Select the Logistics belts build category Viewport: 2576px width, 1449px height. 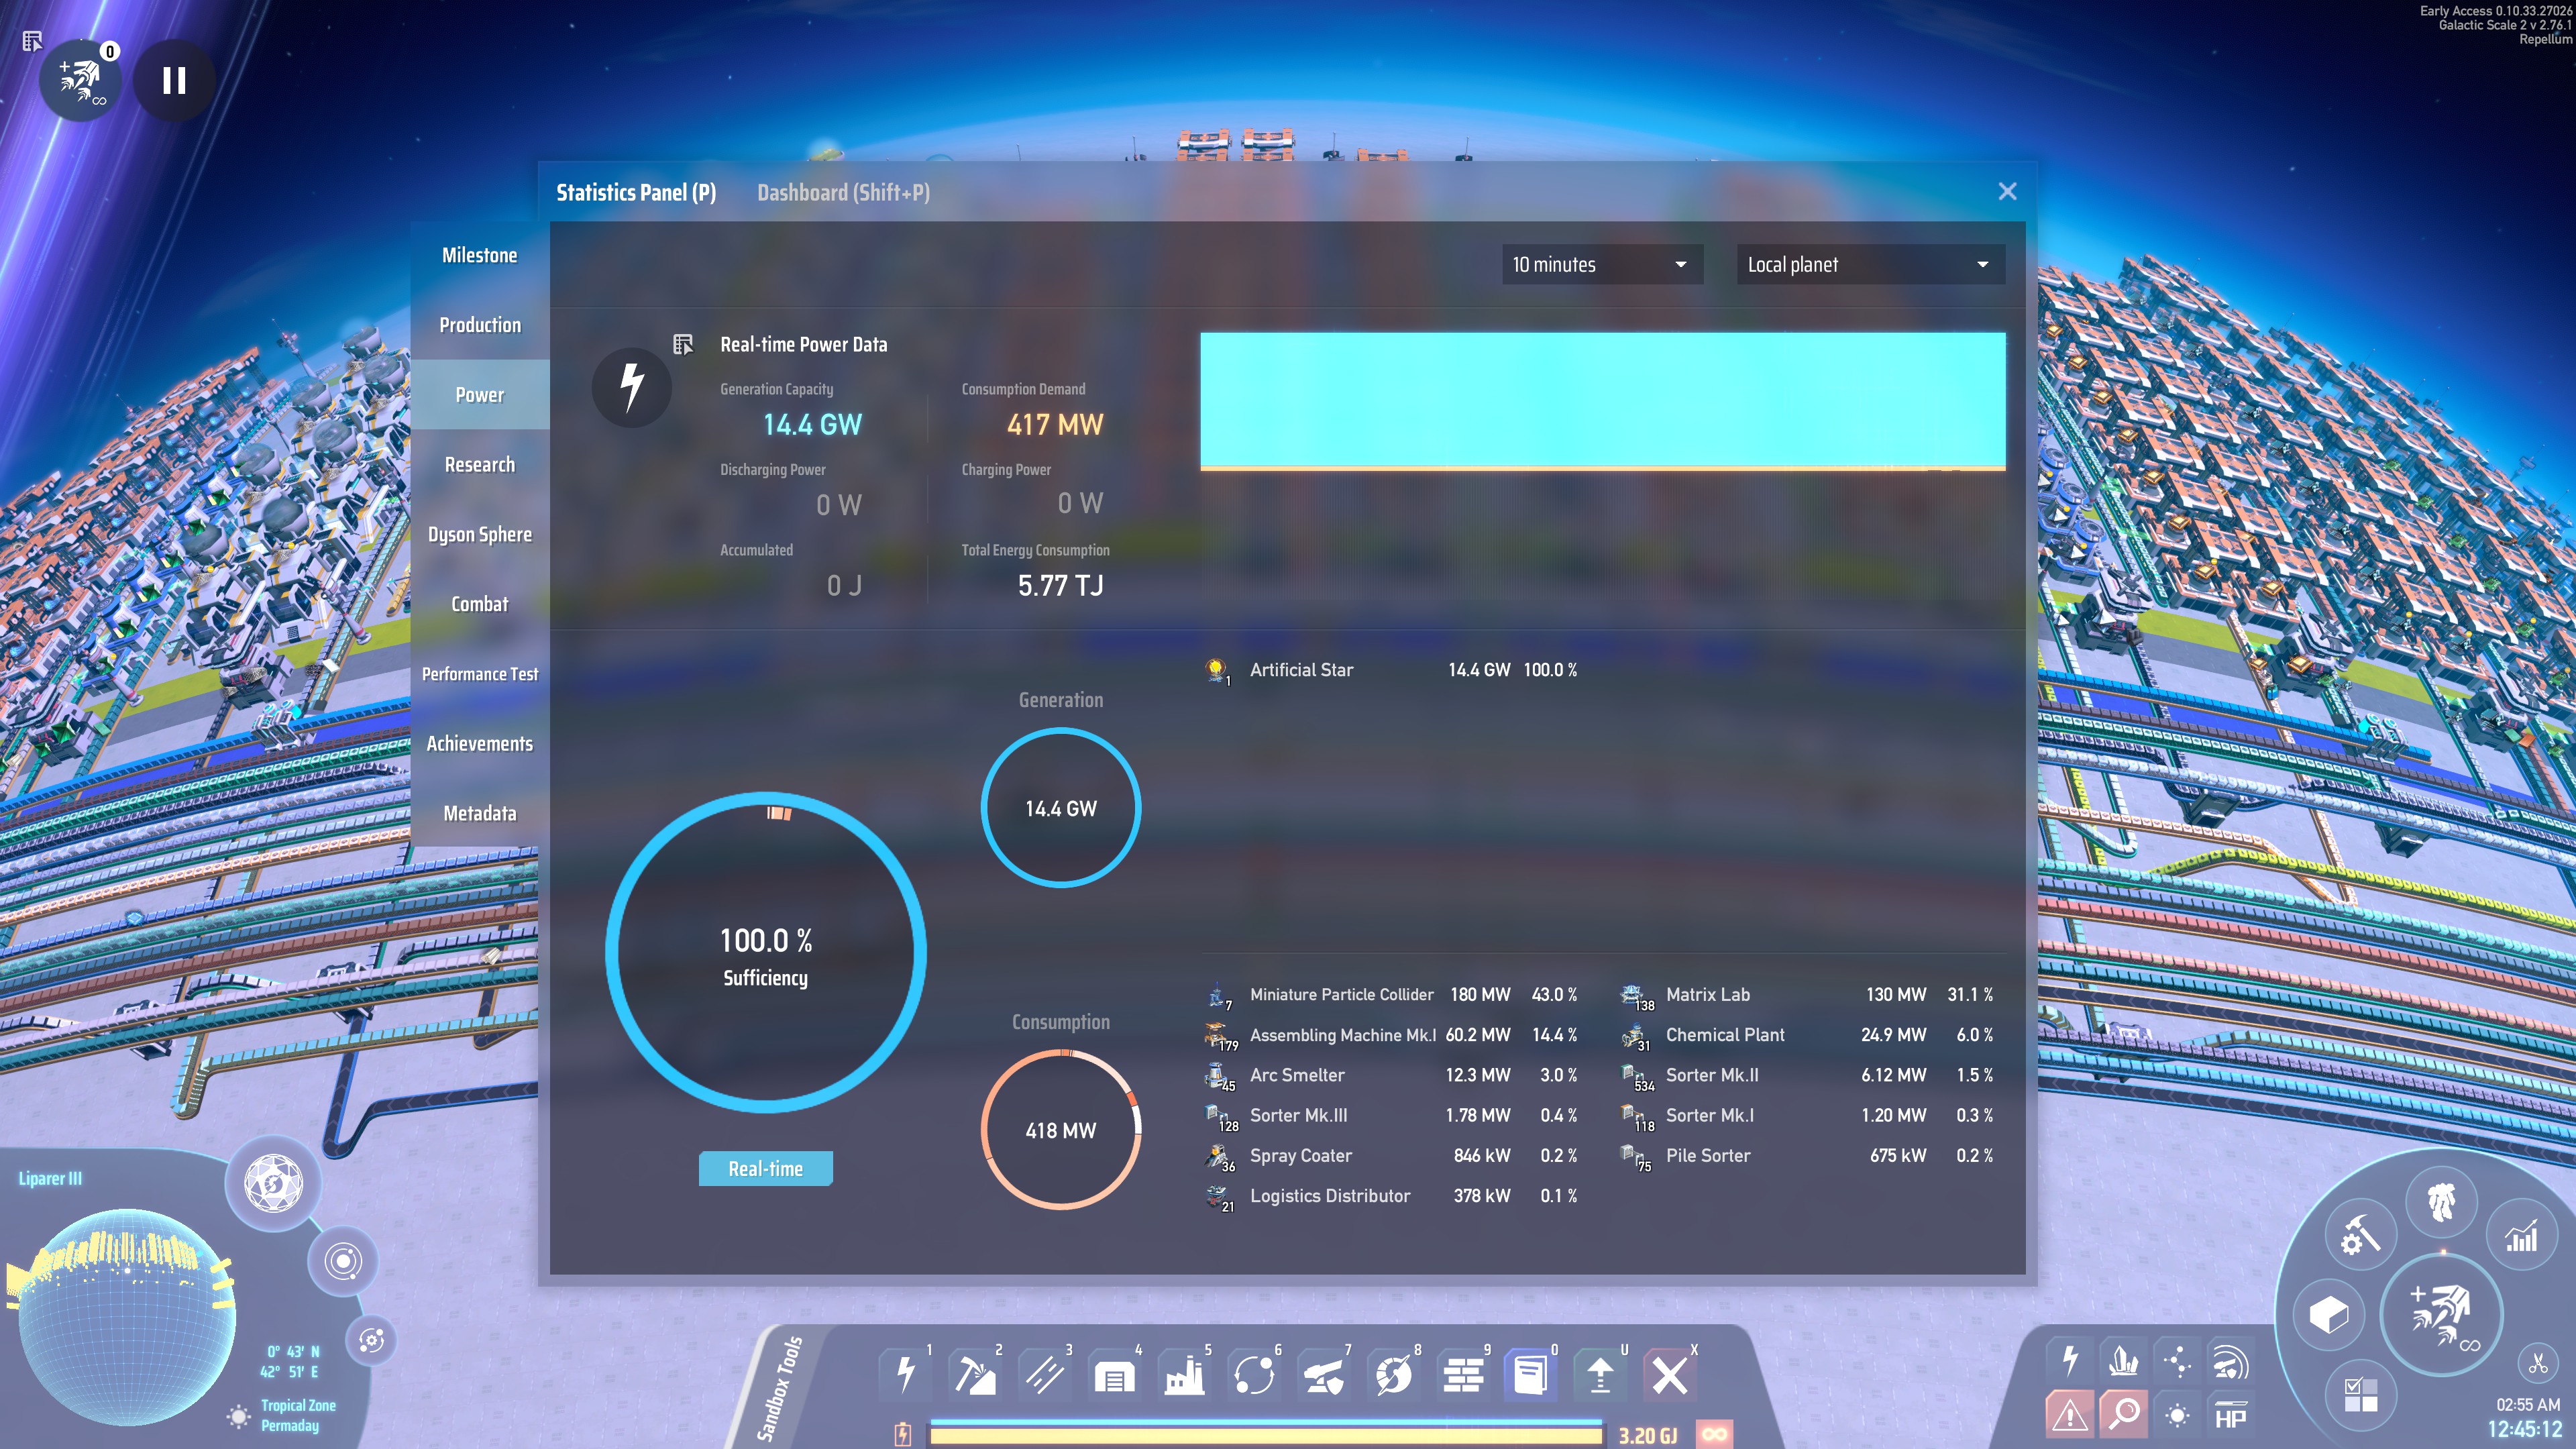(1045, 1375)
